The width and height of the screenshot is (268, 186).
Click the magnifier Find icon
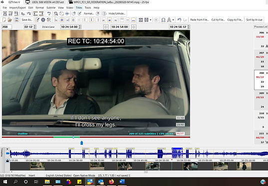pyautogui.click(x=56, y=13)
